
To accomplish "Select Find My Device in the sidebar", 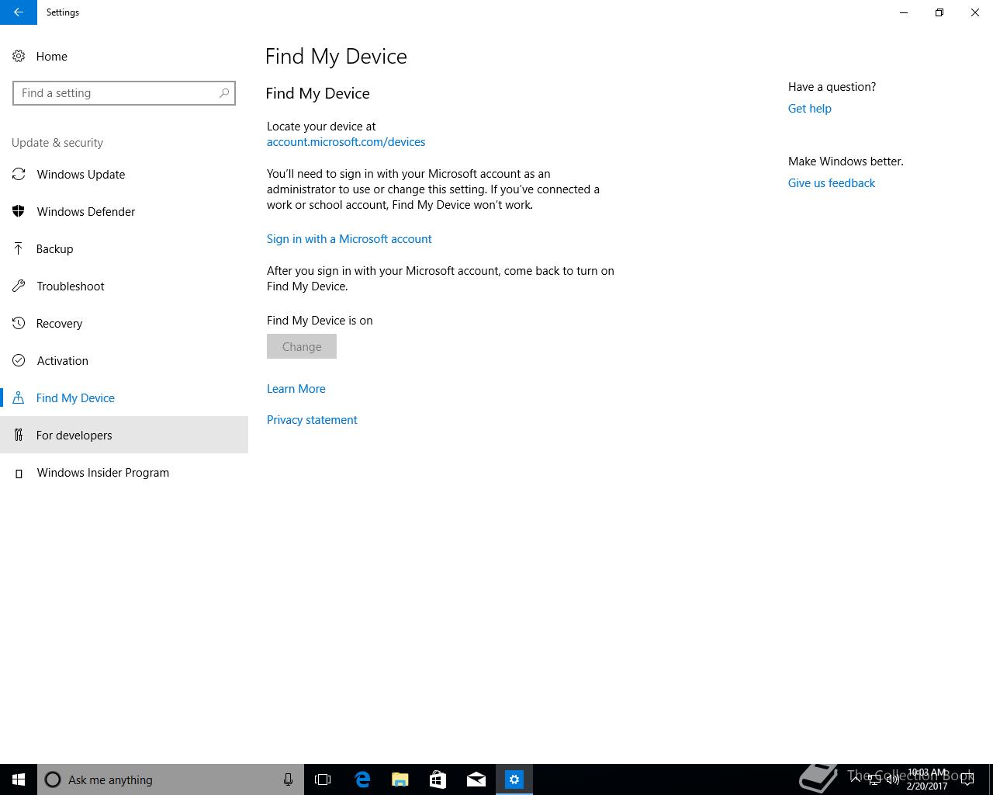I will tap(124, 397).
